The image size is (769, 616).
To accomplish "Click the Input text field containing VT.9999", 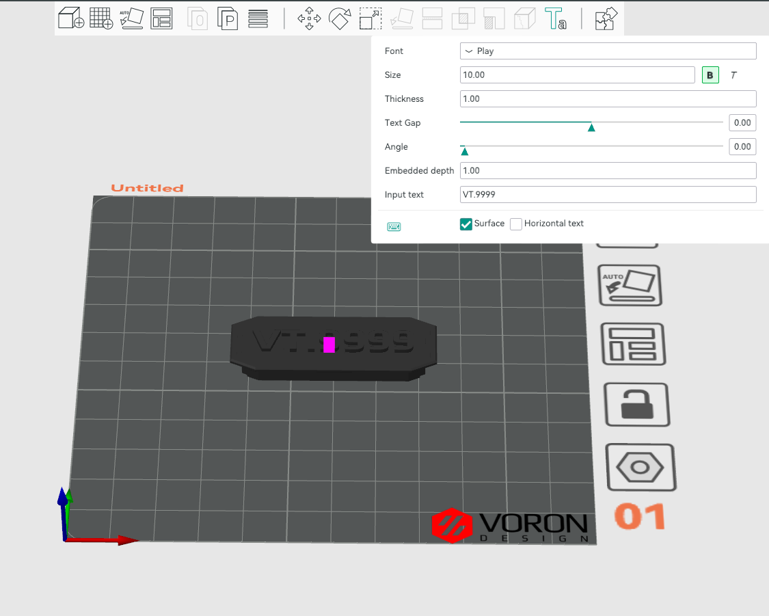I will [608, 195].
